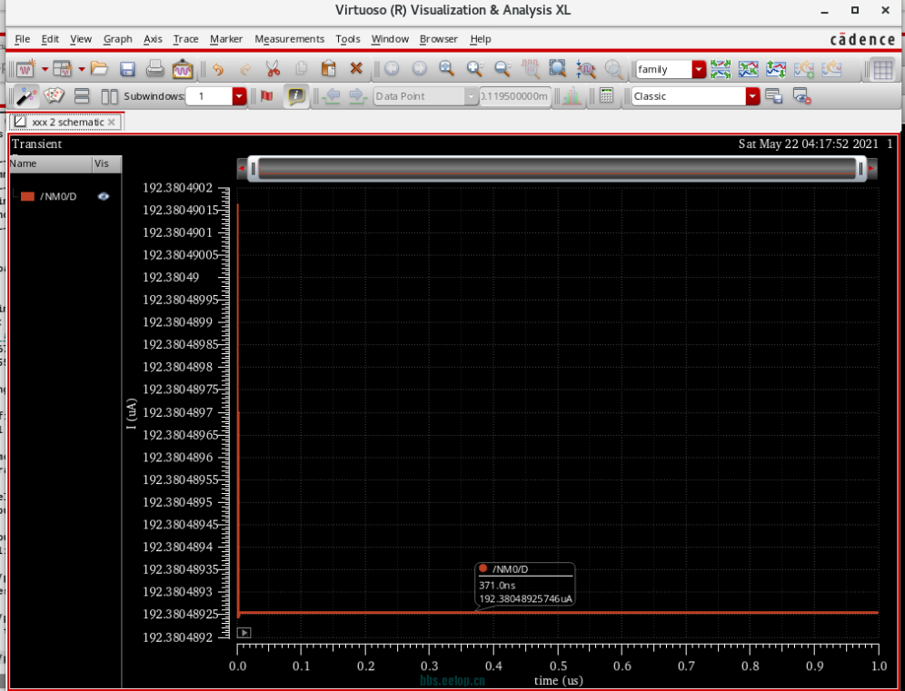Open the Tools menu
905x691 pixels.
tap(348, 39)
